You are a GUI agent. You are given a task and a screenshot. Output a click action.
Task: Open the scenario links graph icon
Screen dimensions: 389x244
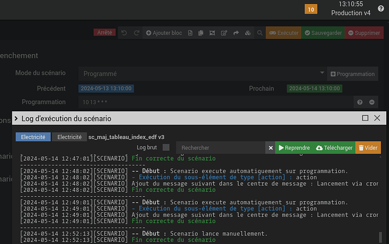pyautogui.click(x=212, y=33)
